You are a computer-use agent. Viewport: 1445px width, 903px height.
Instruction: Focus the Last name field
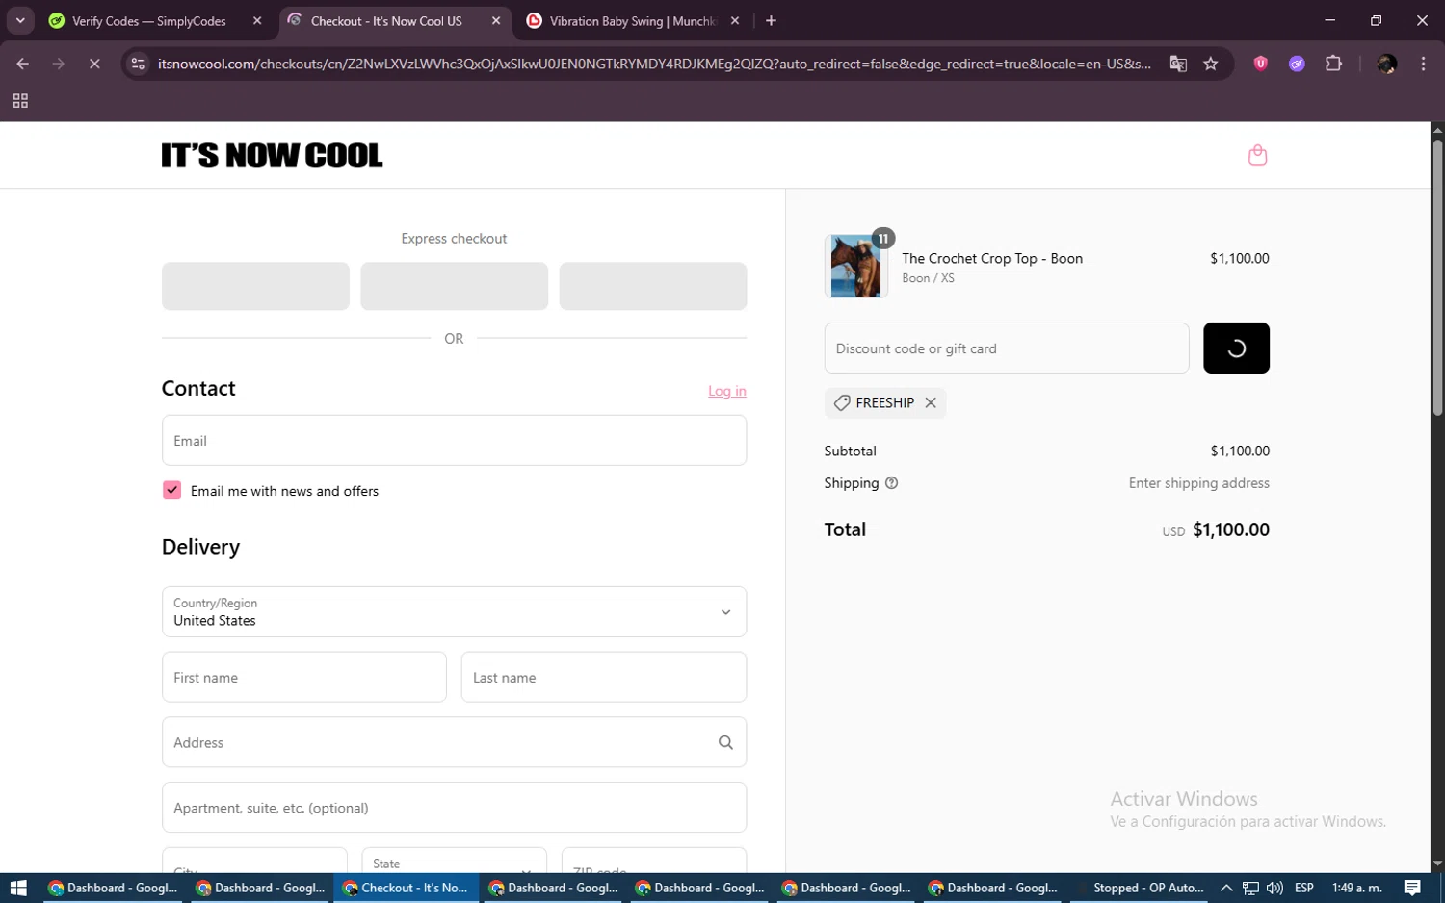point(604,677)
